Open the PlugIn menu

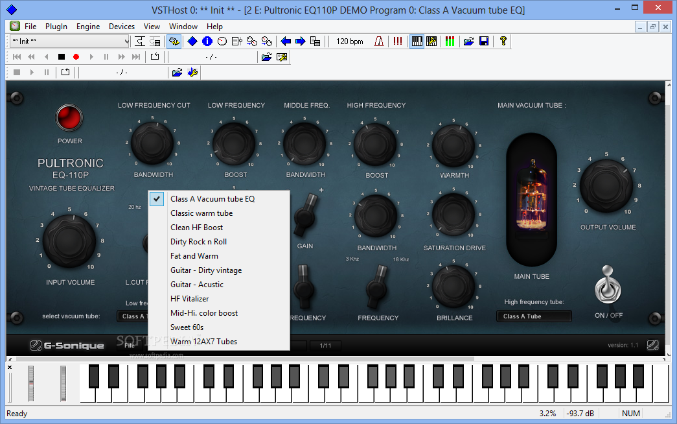pos(56,27)
